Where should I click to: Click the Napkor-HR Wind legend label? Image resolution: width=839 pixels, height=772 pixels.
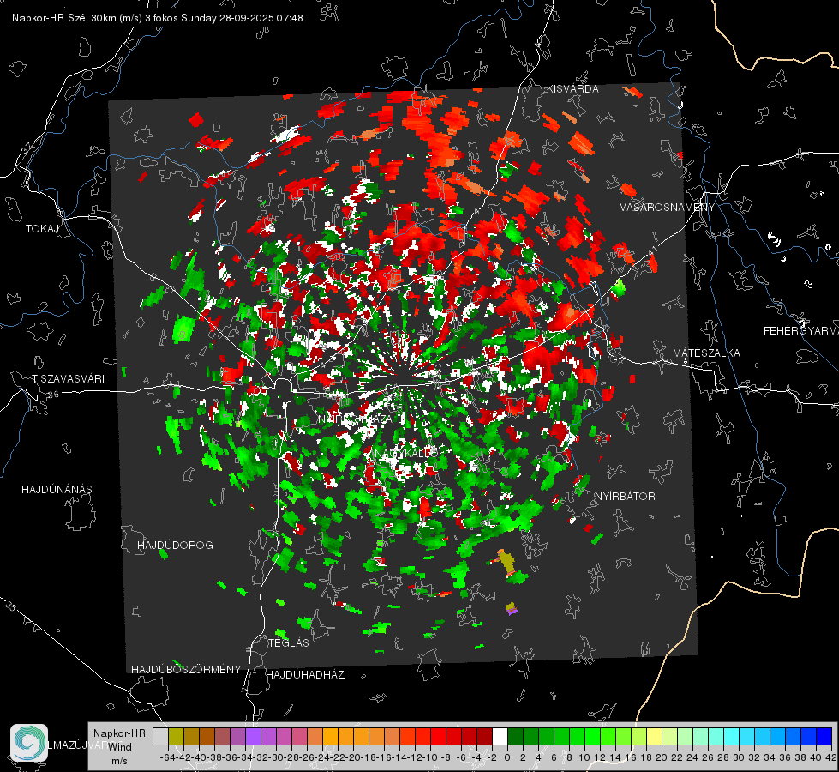point(119,740)
